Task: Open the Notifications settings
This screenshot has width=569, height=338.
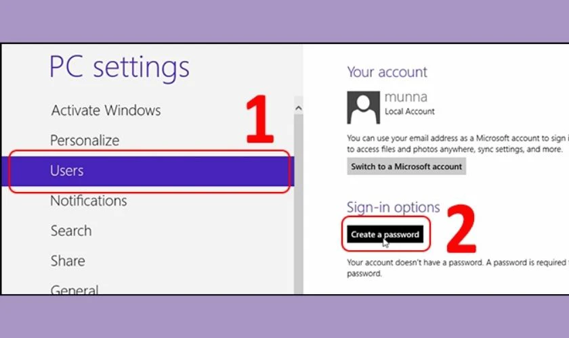Action: pyautogui.click(x=89, y=200)
